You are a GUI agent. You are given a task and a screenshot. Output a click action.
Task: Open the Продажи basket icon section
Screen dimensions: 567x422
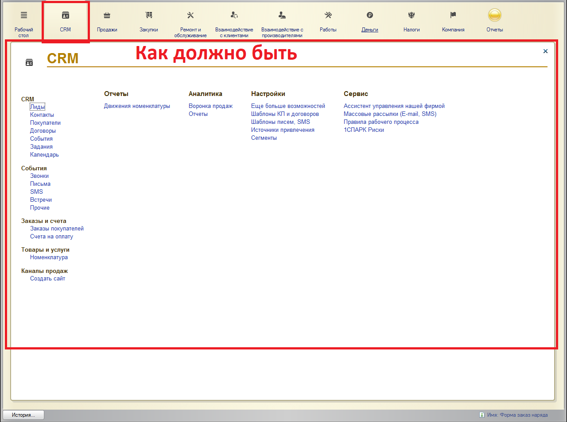107,15
